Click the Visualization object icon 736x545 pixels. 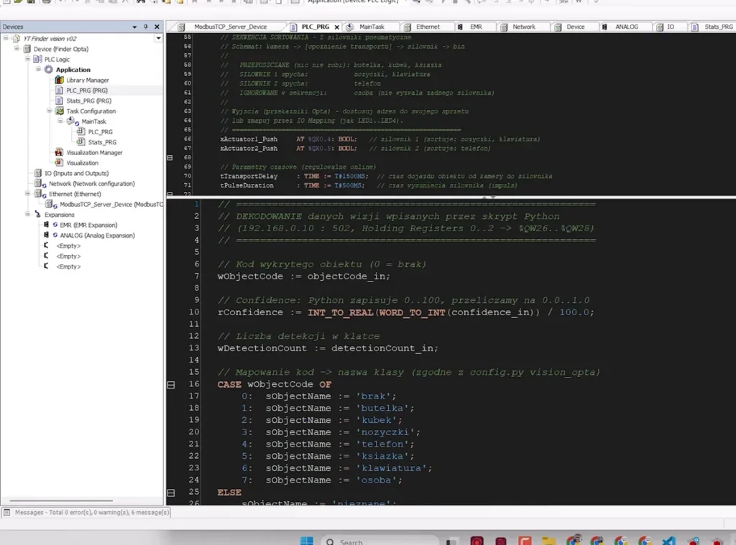59,162
